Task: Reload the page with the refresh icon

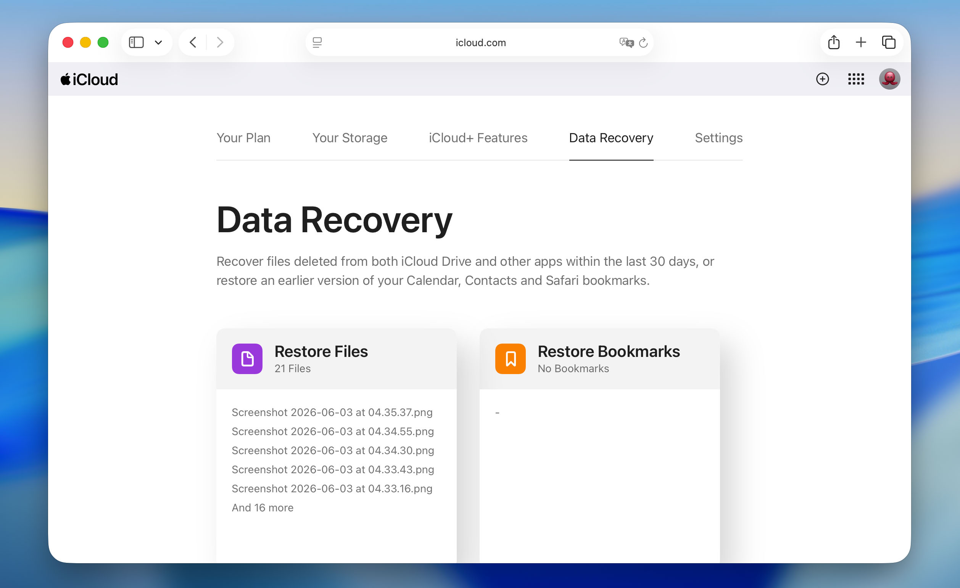Action: (x=644, y=42)
